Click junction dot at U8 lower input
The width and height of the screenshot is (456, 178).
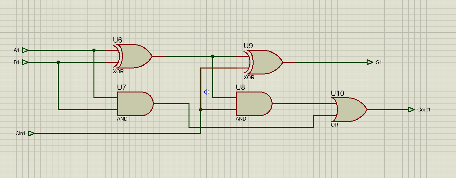(201, 110)
